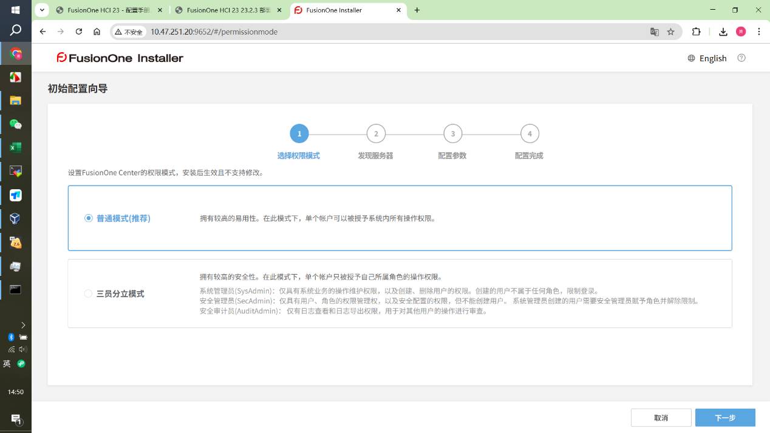The image size is (770, 433).
Task: Click the taskbar clock showing 14:50
Action: coord(16,392)
